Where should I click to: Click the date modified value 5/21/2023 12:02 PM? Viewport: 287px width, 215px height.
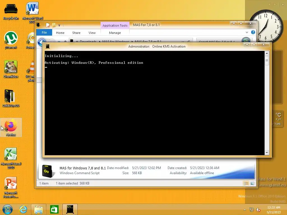coord(146,168)
